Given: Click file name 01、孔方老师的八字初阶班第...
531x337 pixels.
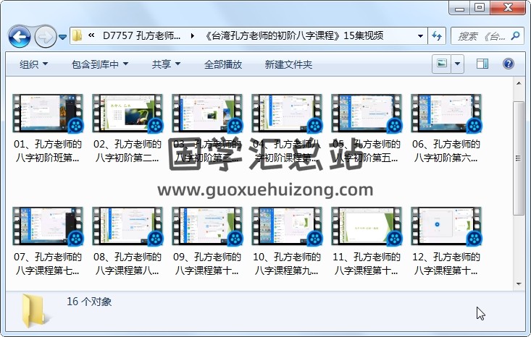Looking at the screenshot, I should 48,150.
